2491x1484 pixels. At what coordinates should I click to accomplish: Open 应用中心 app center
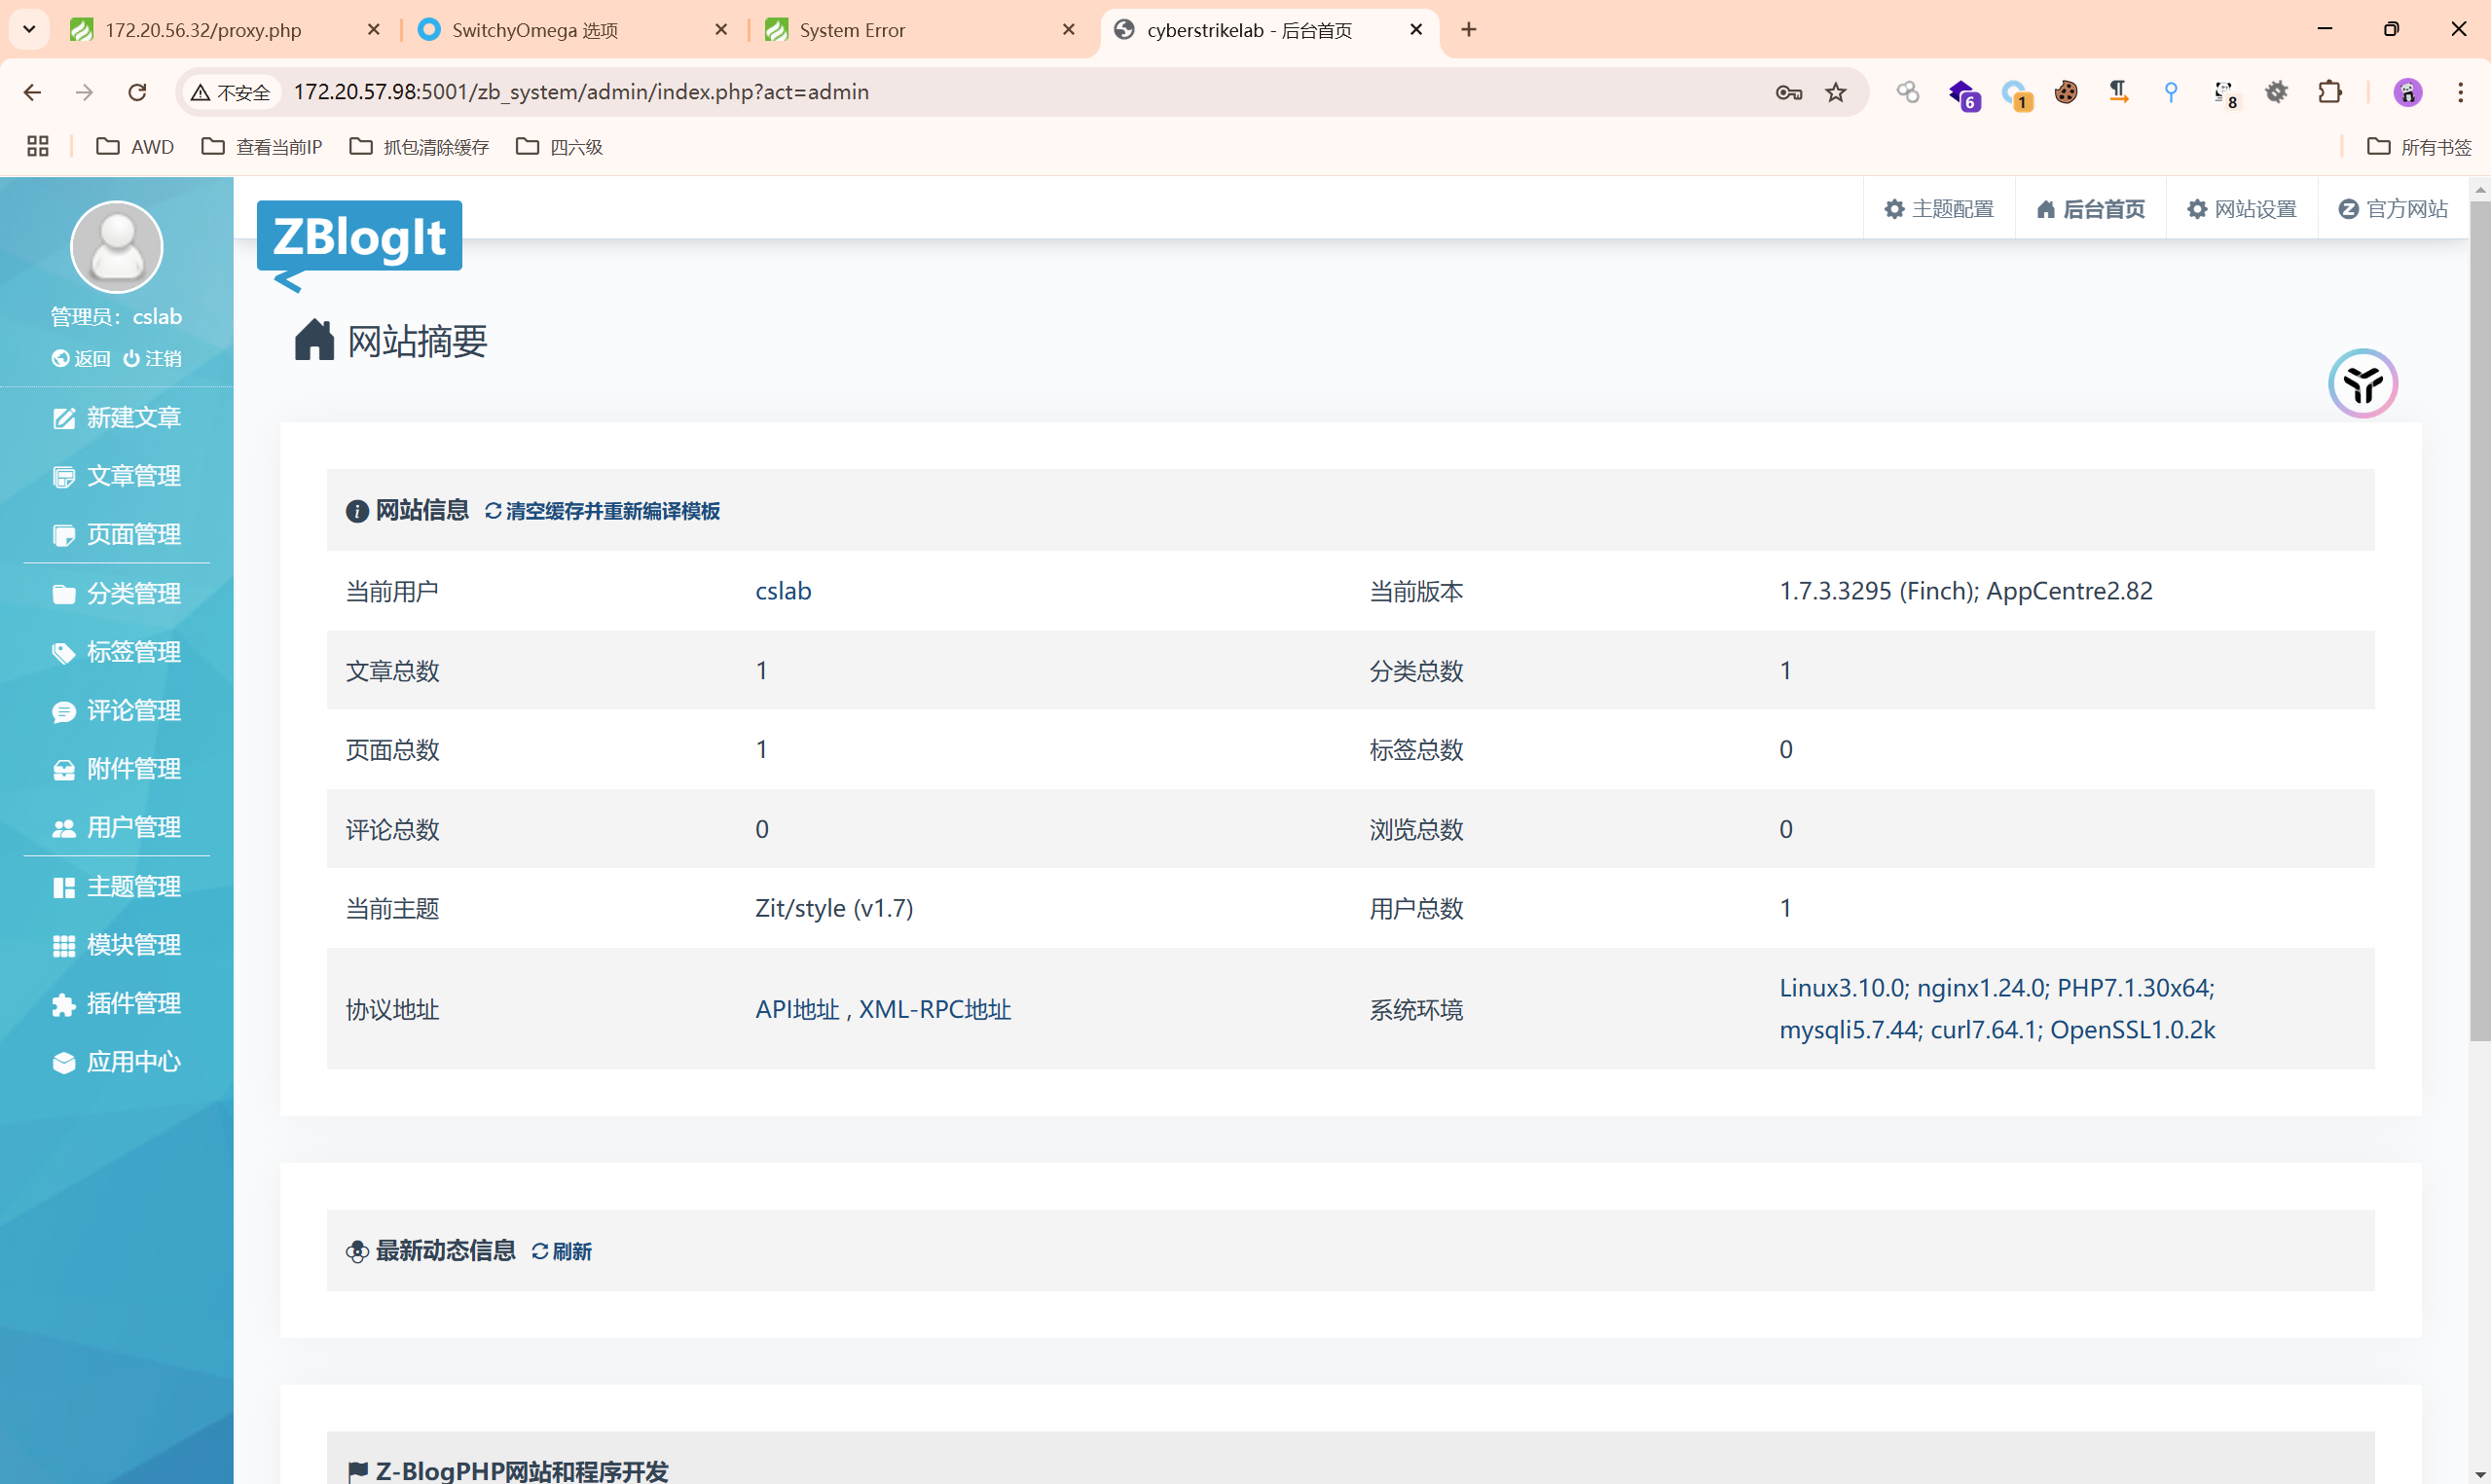(117, 1062)
